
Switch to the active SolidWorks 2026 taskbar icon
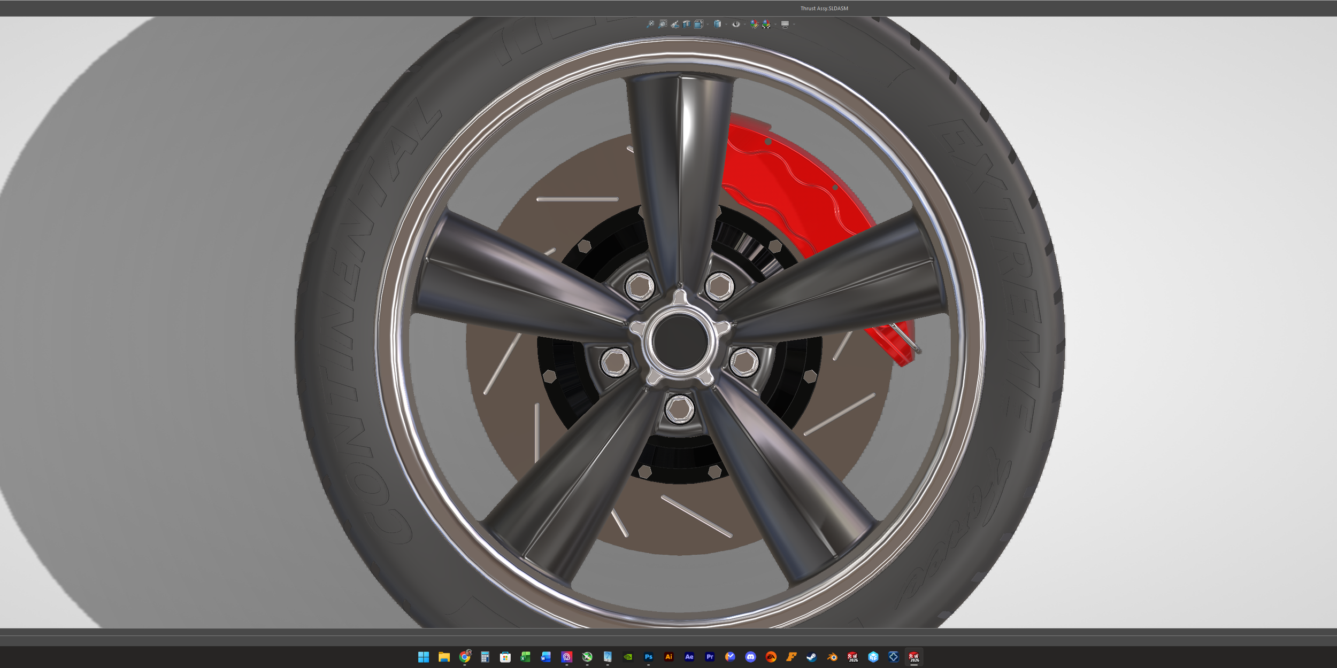click(914, 657)
